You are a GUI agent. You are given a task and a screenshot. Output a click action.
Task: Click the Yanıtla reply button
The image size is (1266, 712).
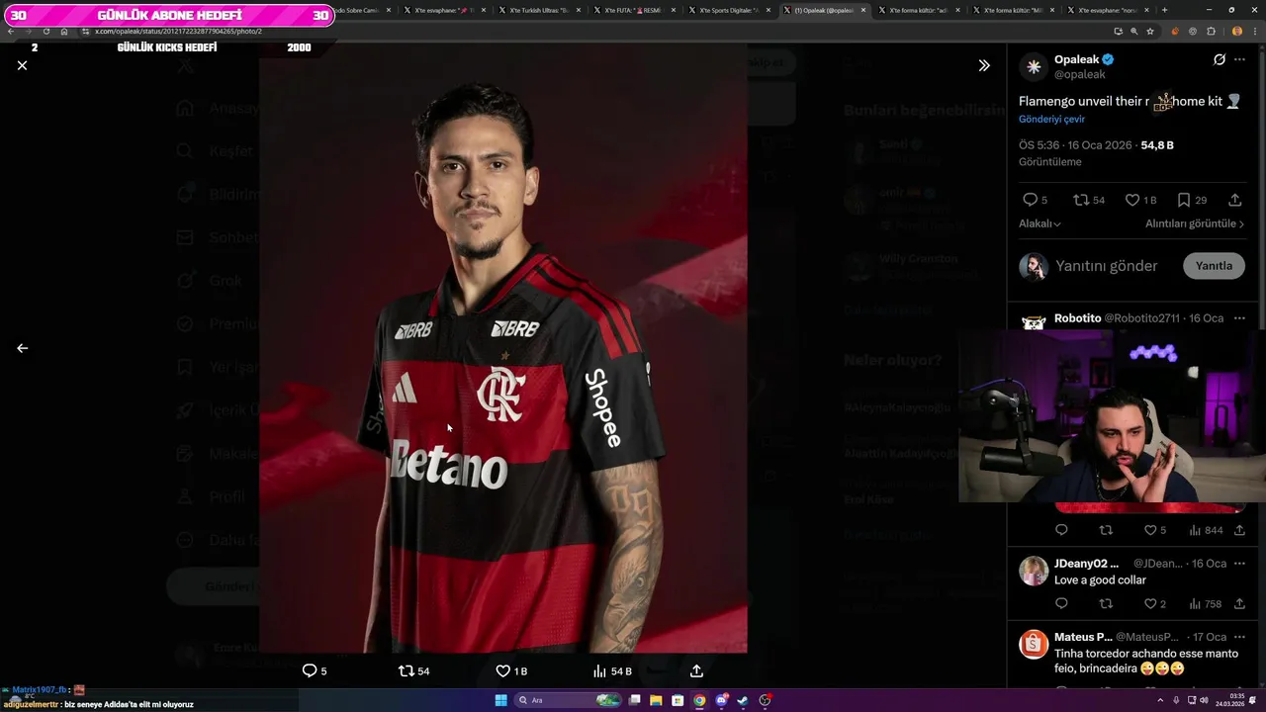point(1214,266)
